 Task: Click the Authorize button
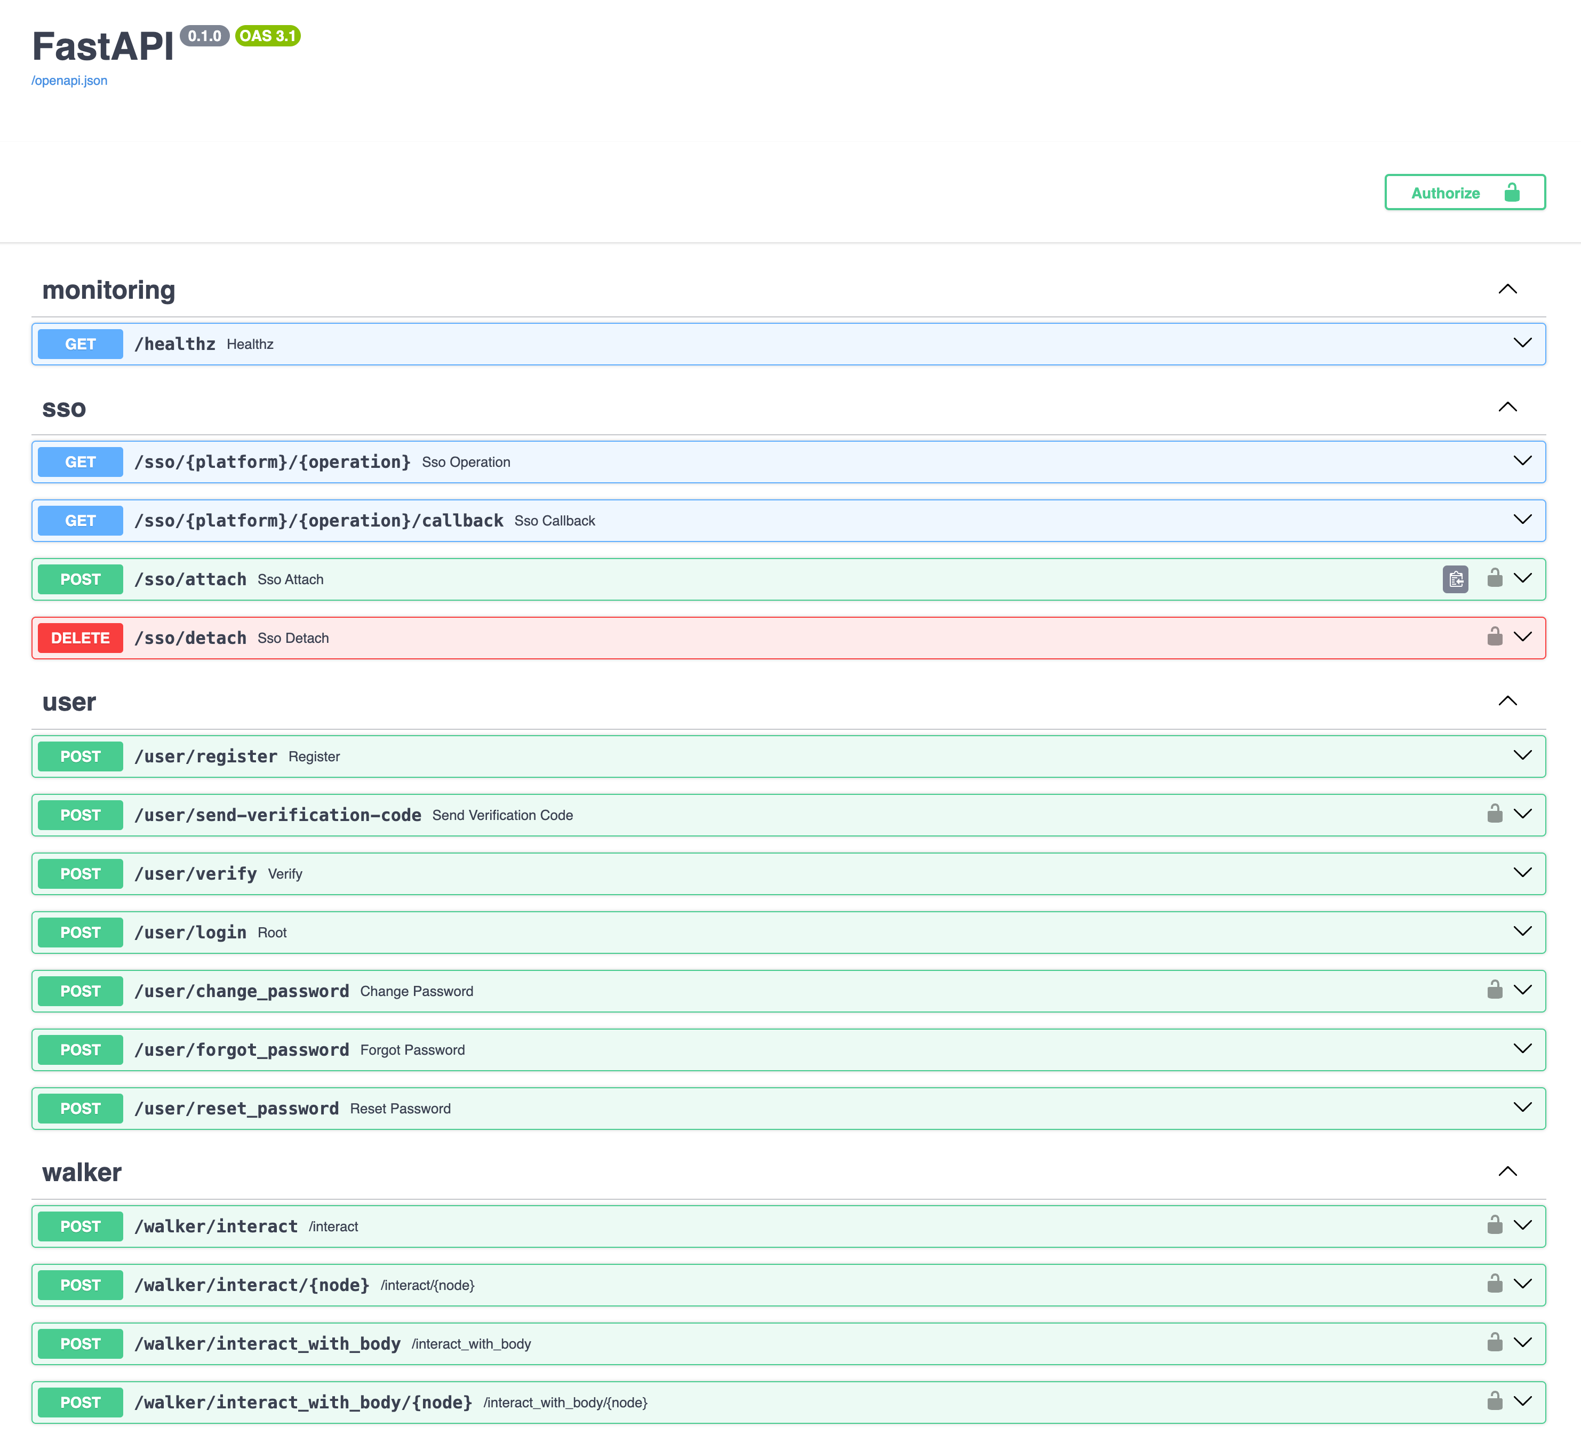tap(1465, 192)
